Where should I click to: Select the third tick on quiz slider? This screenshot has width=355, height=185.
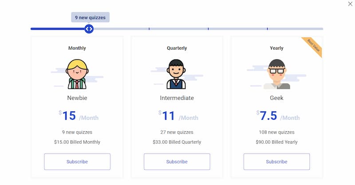208,29
